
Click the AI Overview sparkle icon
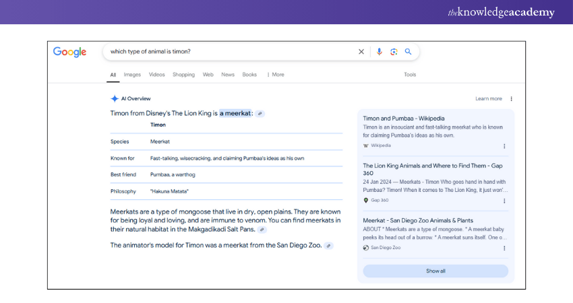click(x=115, y=98)
